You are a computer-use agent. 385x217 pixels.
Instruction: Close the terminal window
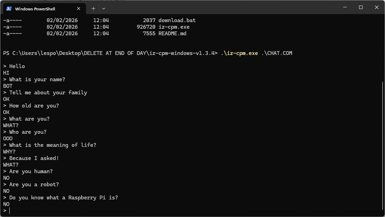click(377, 7)
